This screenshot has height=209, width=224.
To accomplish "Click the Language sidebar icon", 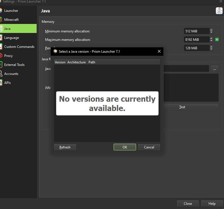I will [x=1, y=38].
